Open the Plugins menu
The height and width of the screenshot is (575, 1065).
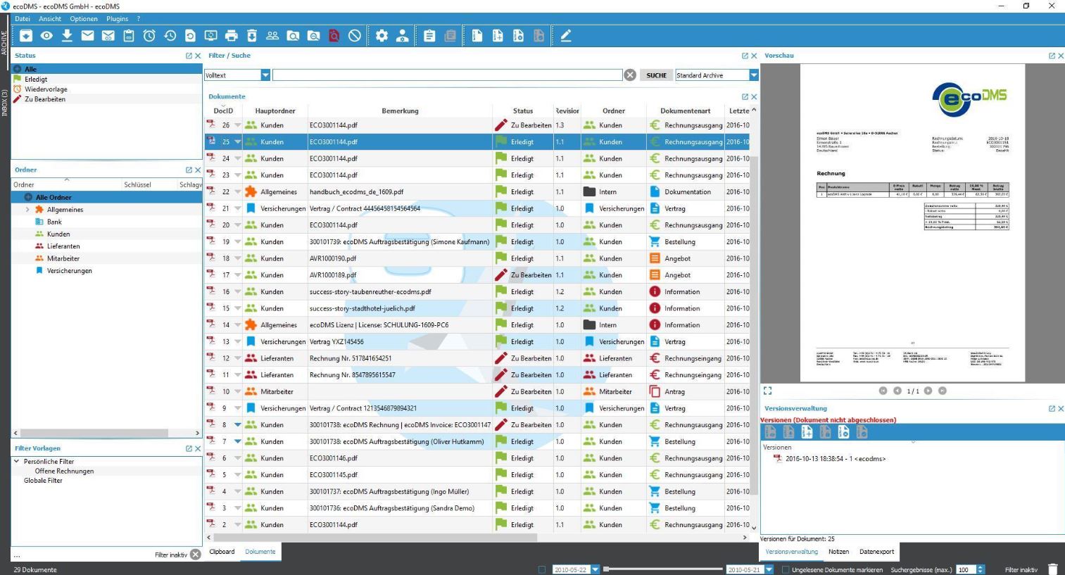tap(117, 18)
